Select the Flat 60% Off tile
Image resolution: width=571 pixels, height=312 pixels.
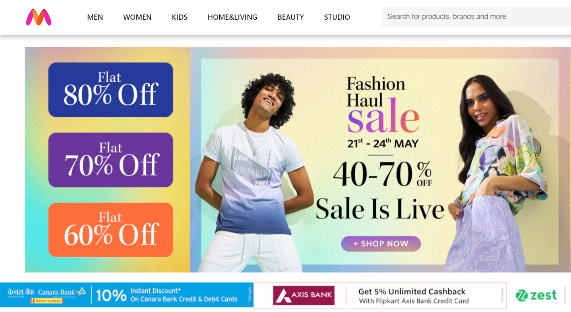coord(111,230)
